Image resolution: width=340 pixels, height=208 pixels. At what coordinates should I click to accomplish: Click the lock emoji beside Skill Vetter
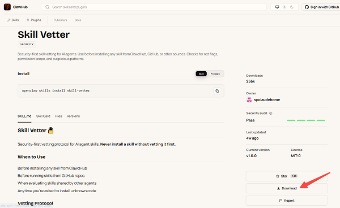tap(51, 131)
